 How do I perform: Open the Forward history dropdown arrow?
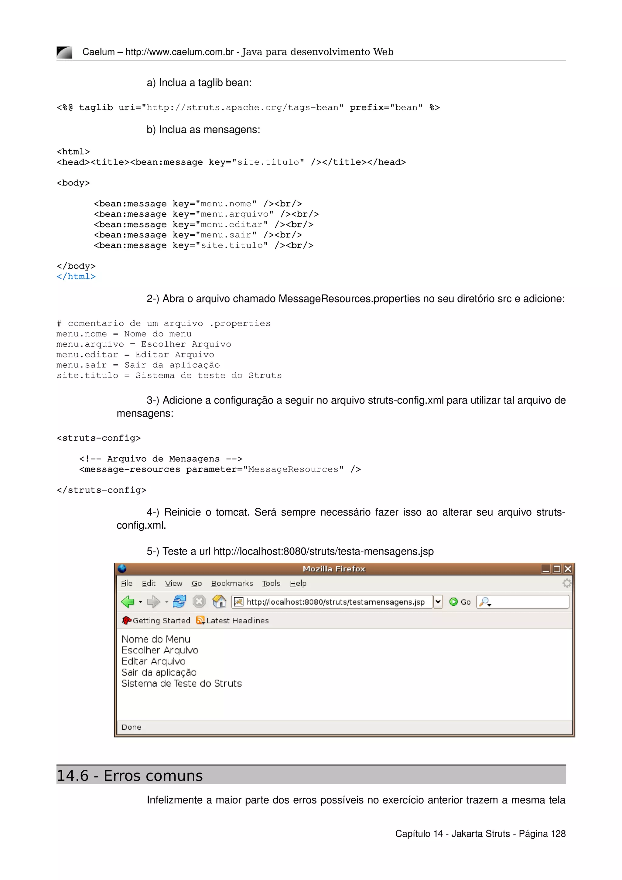coord(167,602)
